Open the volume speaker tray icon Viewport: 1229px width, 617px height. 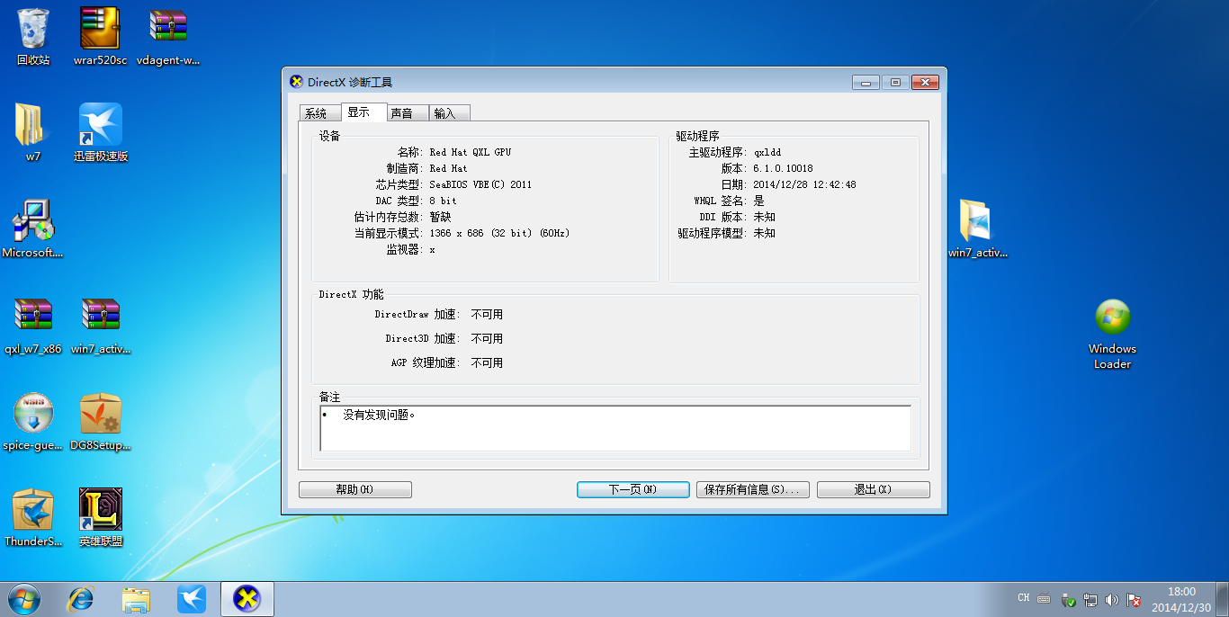pos(1112,600)
